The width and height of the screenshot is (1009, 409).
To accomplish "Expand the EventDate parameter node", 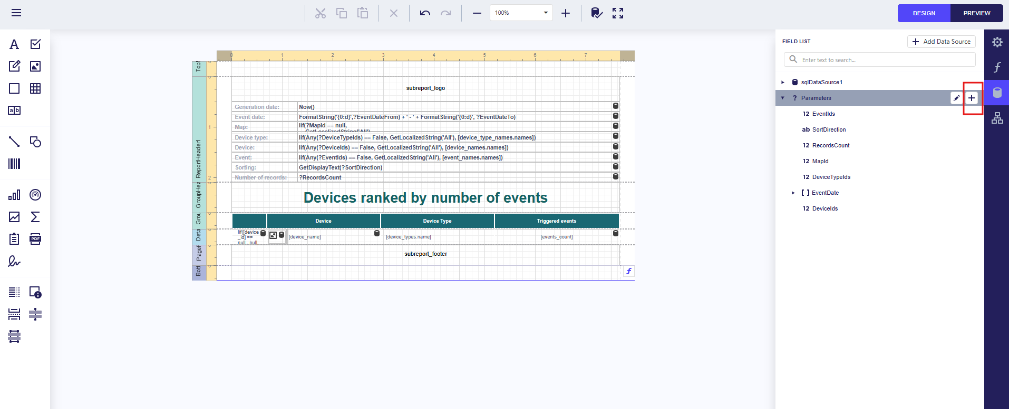I will [793, 193].
